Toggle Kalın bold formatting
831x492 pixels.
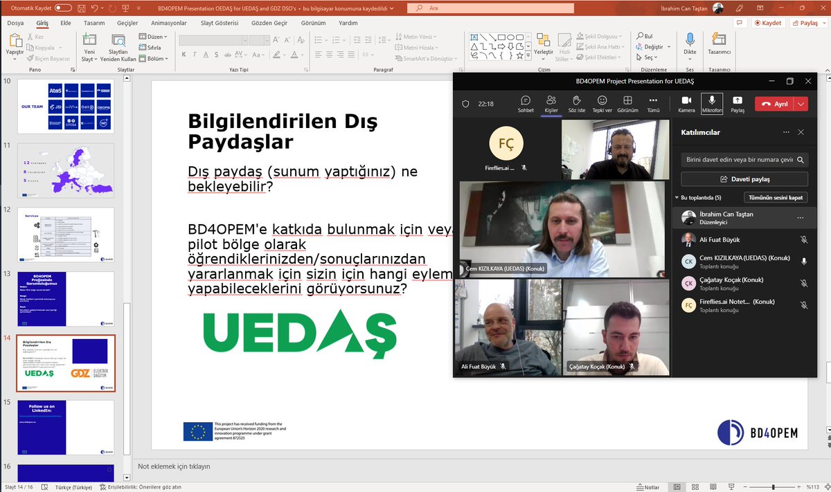(184, 54)
